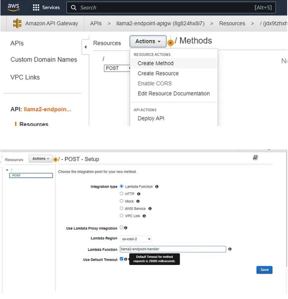Click the search magnifier icon
Viewport: 288px width, 299px height.
click(73, 8)
